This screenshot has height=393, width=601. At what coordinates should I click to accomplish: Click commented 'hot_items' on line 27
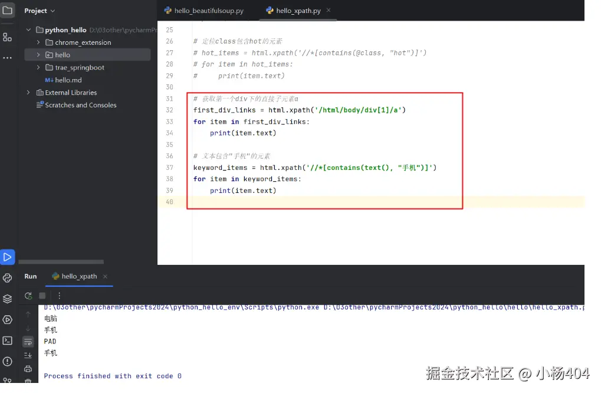point(220,53)
